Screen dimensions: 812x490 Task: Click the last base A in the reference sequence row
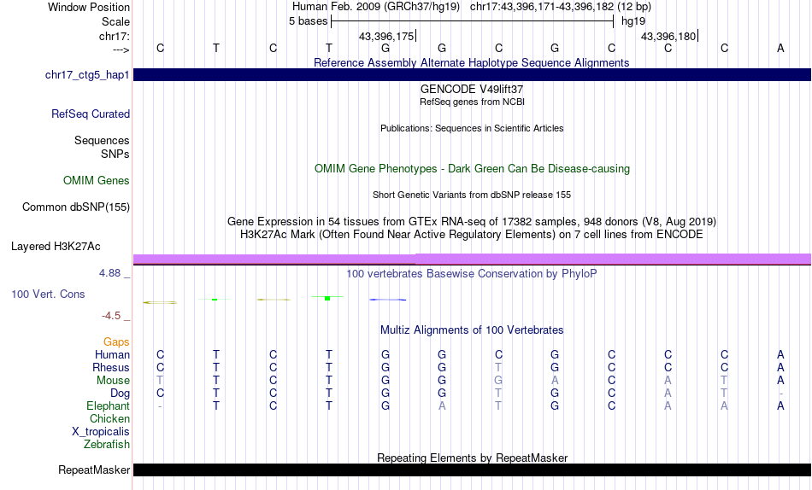point(780,48)
